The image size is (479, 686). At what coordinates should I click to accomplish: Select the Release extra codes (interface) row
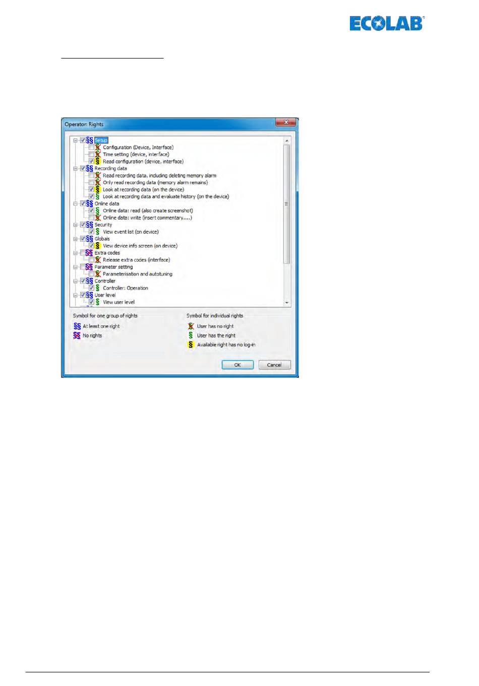(x=137, y=260)
